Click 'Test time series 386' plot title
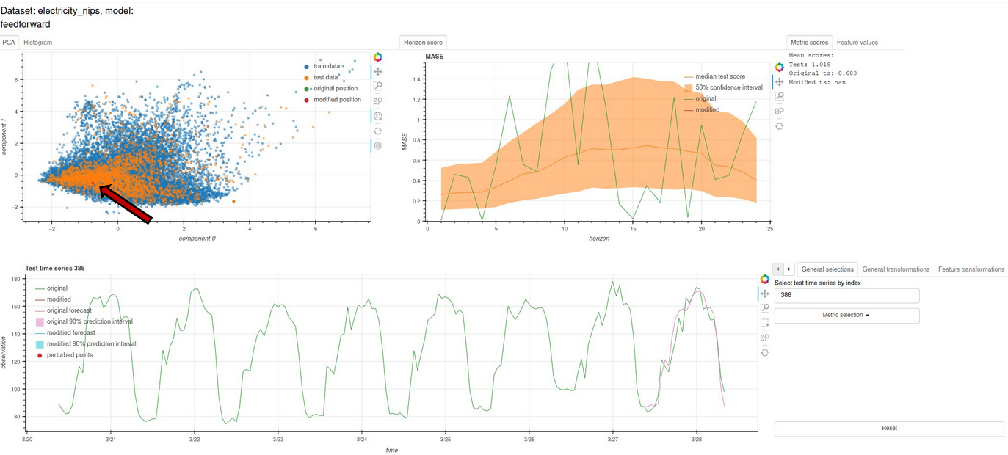The image size is (1008, 455). [55, 269]
